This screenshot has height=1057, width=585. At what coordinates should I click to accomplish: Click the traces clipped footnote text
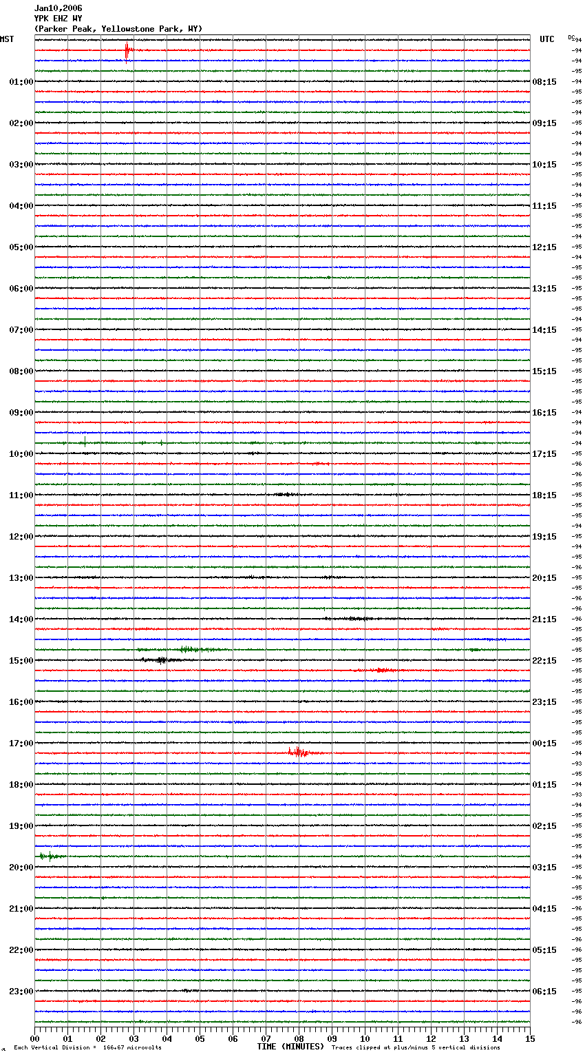[x=416, y=1048]
